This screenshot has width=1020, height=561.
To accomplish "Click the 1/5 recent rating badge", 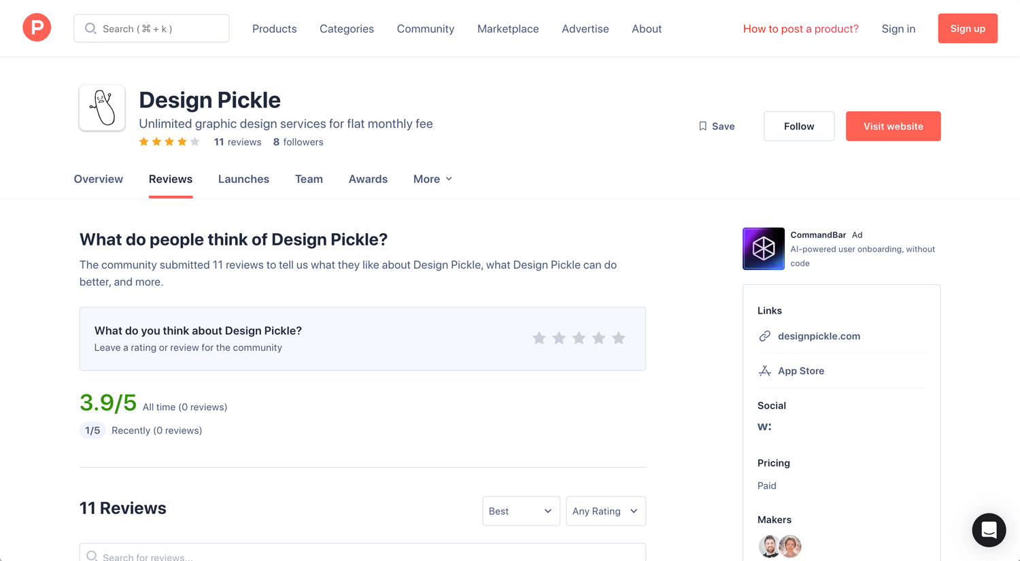I will tap(92, 430).
